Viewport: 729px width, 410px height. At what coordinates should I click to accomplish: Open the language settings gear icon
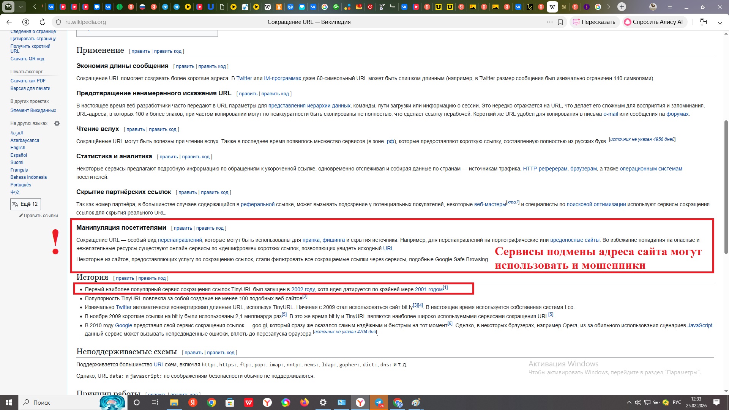(57, 123)
